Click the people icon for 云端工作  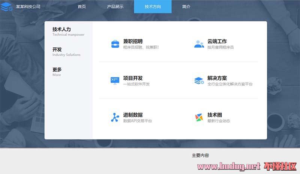click(x=199, y=44)
